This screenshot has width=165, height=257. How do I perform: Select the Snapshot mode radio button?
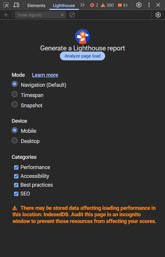point(15,104)
